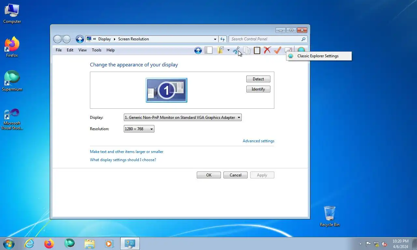417x250 pixels.
Task: Click the Forward navigation arrow
Action: (x=66, y=39)
